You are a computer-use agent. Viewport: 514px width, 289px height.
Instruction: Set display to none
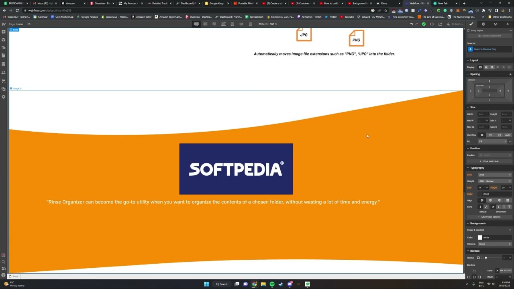(509, 67)
